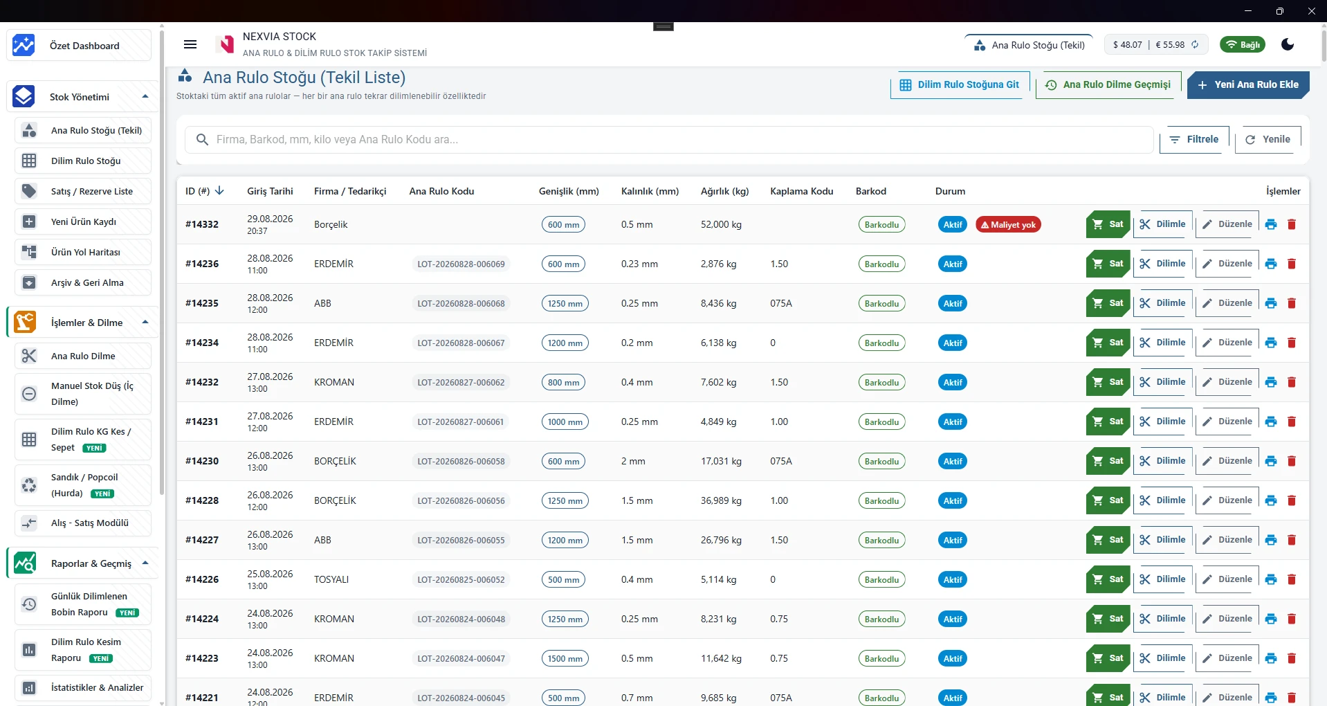Click Barkodlu badge in row #14223
The width and height of the screenshot is (1327, 706).
pos(881,658)
